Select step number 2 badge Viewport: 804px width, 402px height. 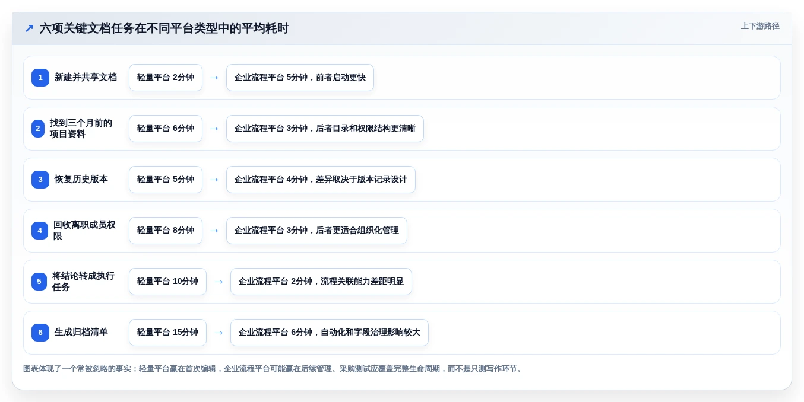click(x=38, y=129)
